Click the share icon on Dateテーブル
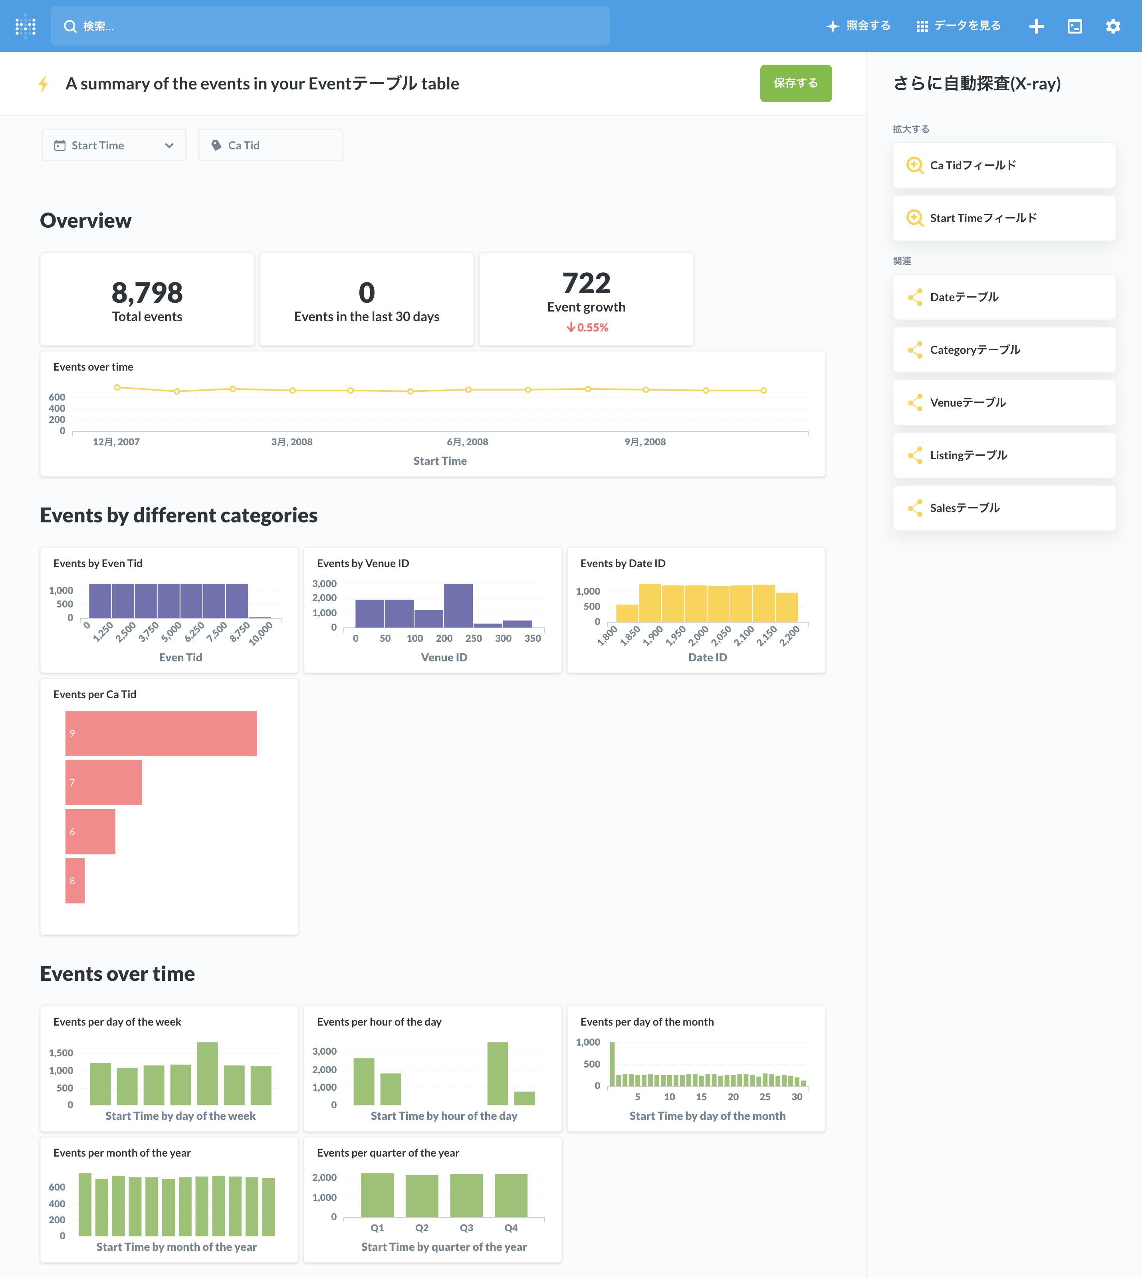1142x1278 pixels. click(914, 297)
